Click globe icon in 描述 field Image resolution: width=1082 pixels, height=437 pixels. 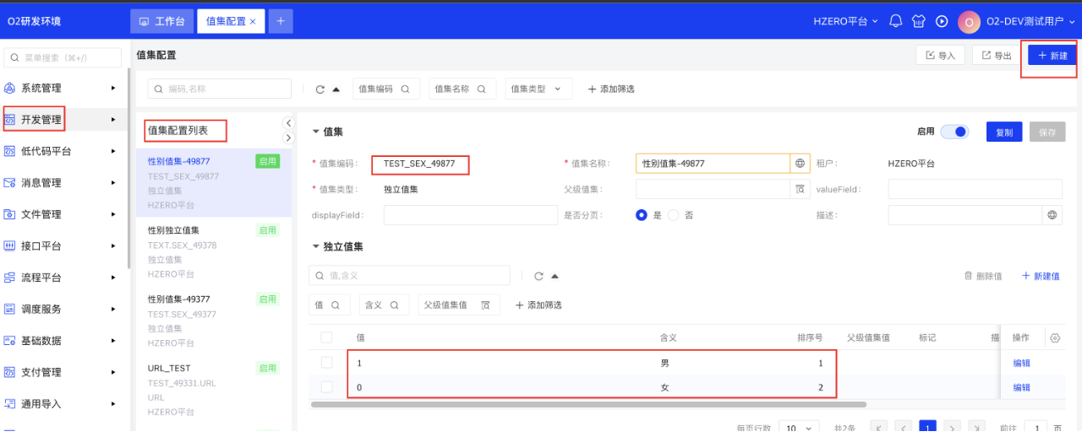[x=1052, y=215]
